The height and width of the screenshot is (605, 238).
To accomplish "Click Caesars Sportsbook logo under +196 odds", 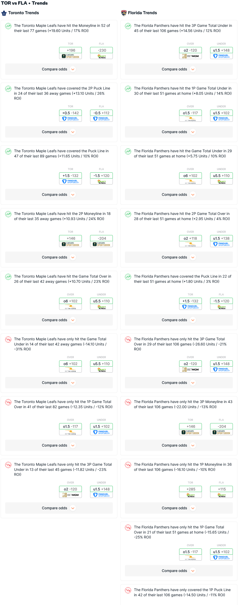I will point(70,56).
